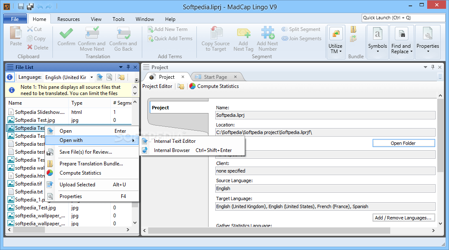
Task: Select the Softpedia Slideshow html file row
Action: coord(69,112)
